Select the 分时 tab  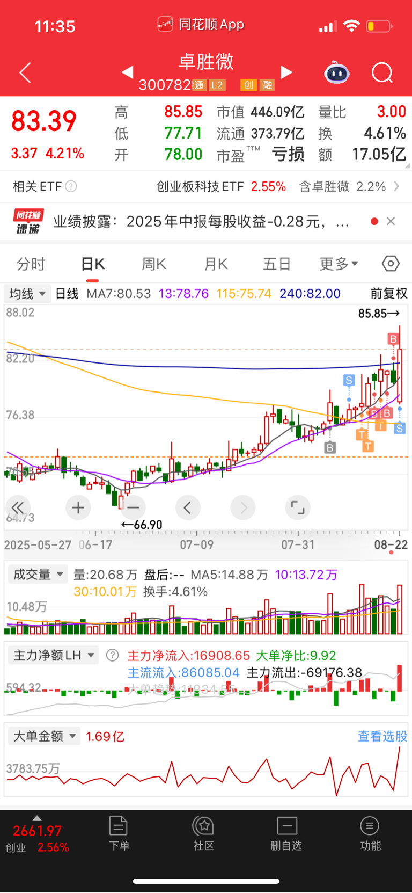point(31,264)
